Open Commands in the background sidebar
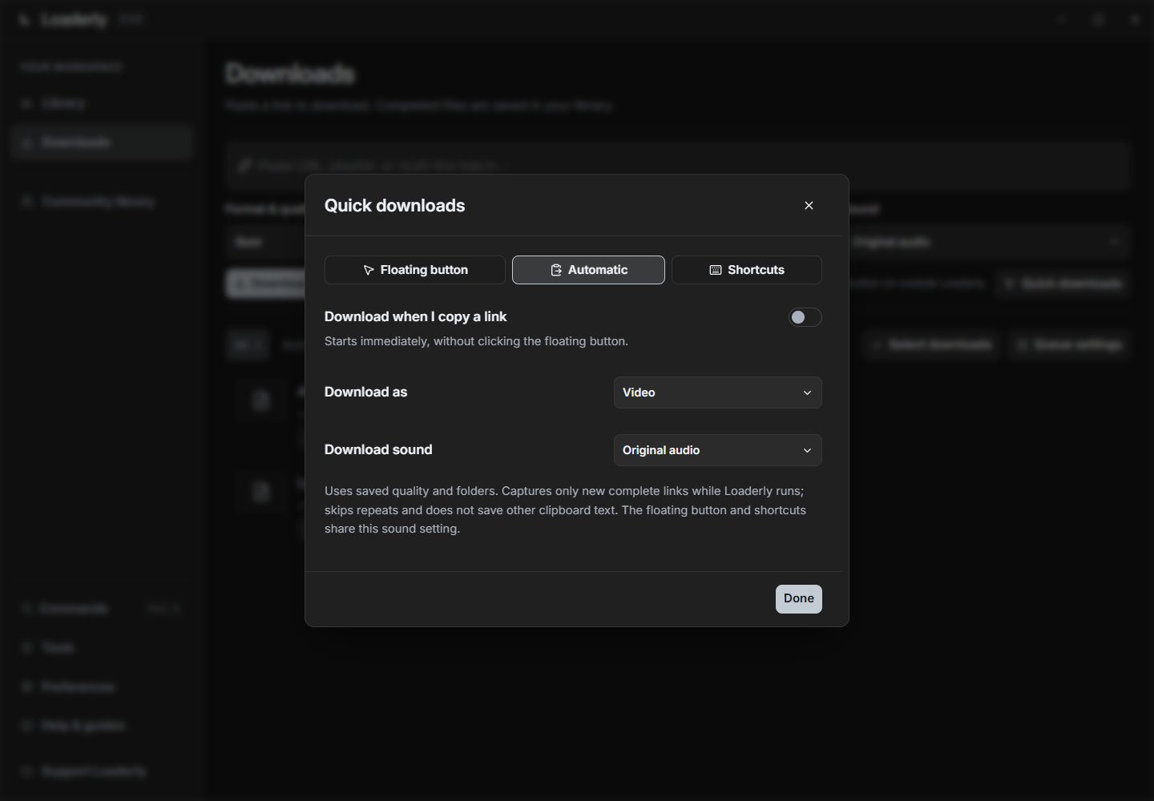Screen dimensions: 1154x801 (103, 608)
